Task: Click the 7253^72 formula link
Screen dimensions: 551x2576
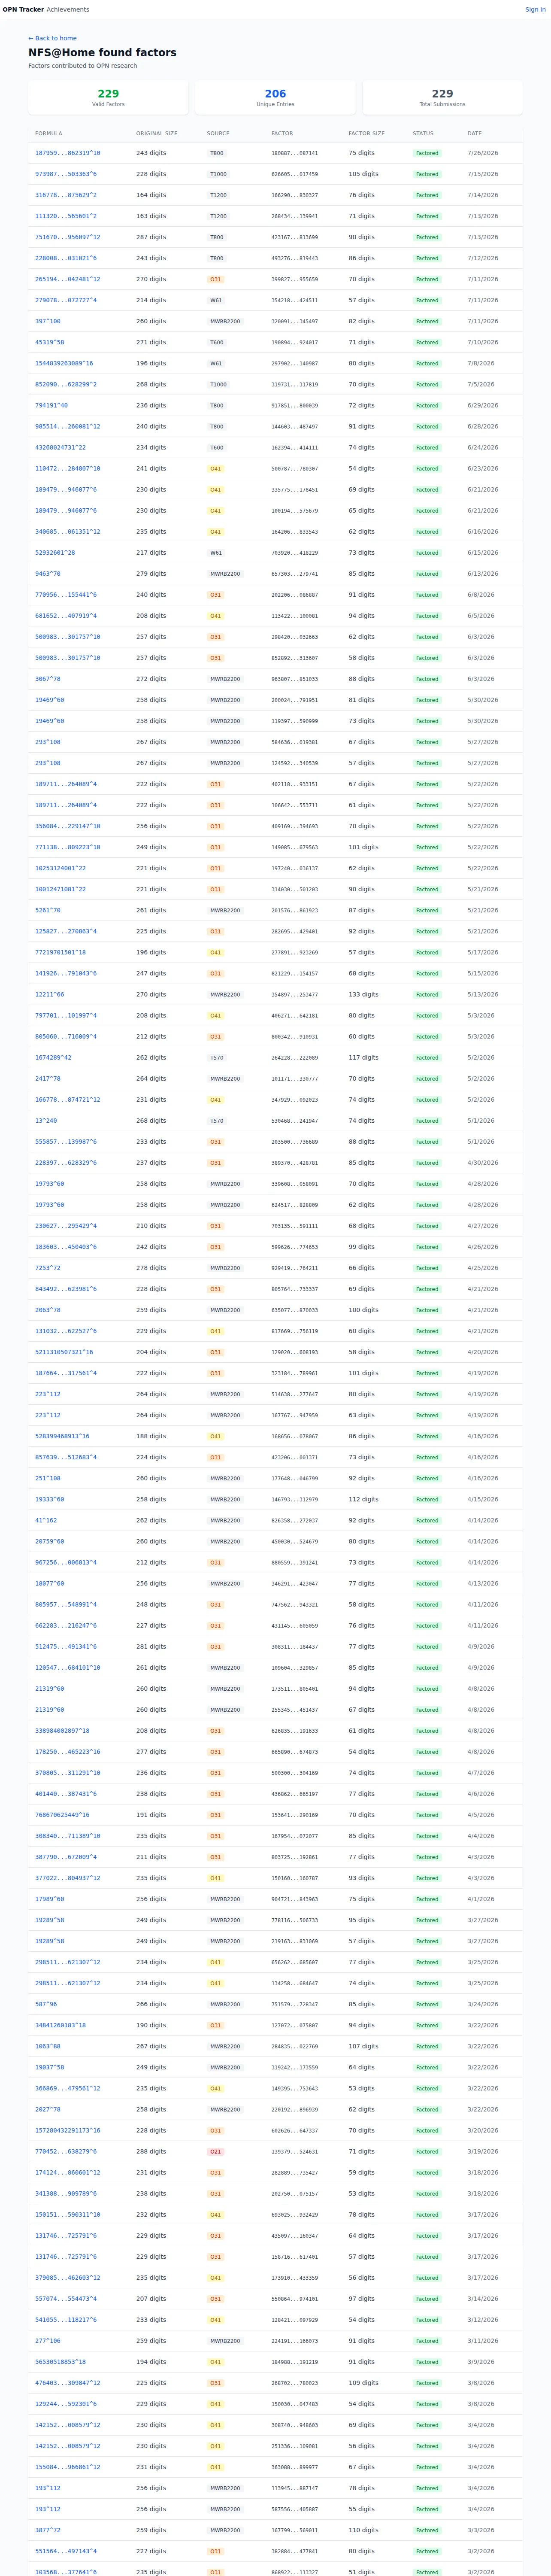Action: pyautogui.click(x=47, y=1268)
